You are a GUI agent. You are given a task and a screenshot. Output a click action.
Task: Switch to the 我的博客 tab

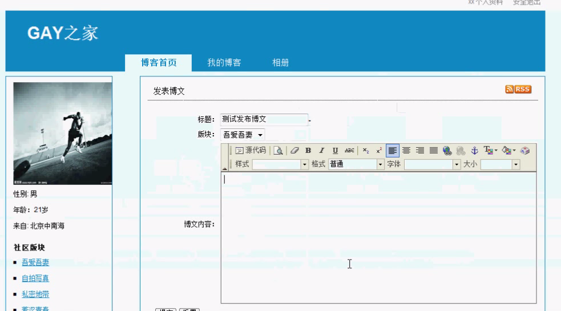coord(224,63)
